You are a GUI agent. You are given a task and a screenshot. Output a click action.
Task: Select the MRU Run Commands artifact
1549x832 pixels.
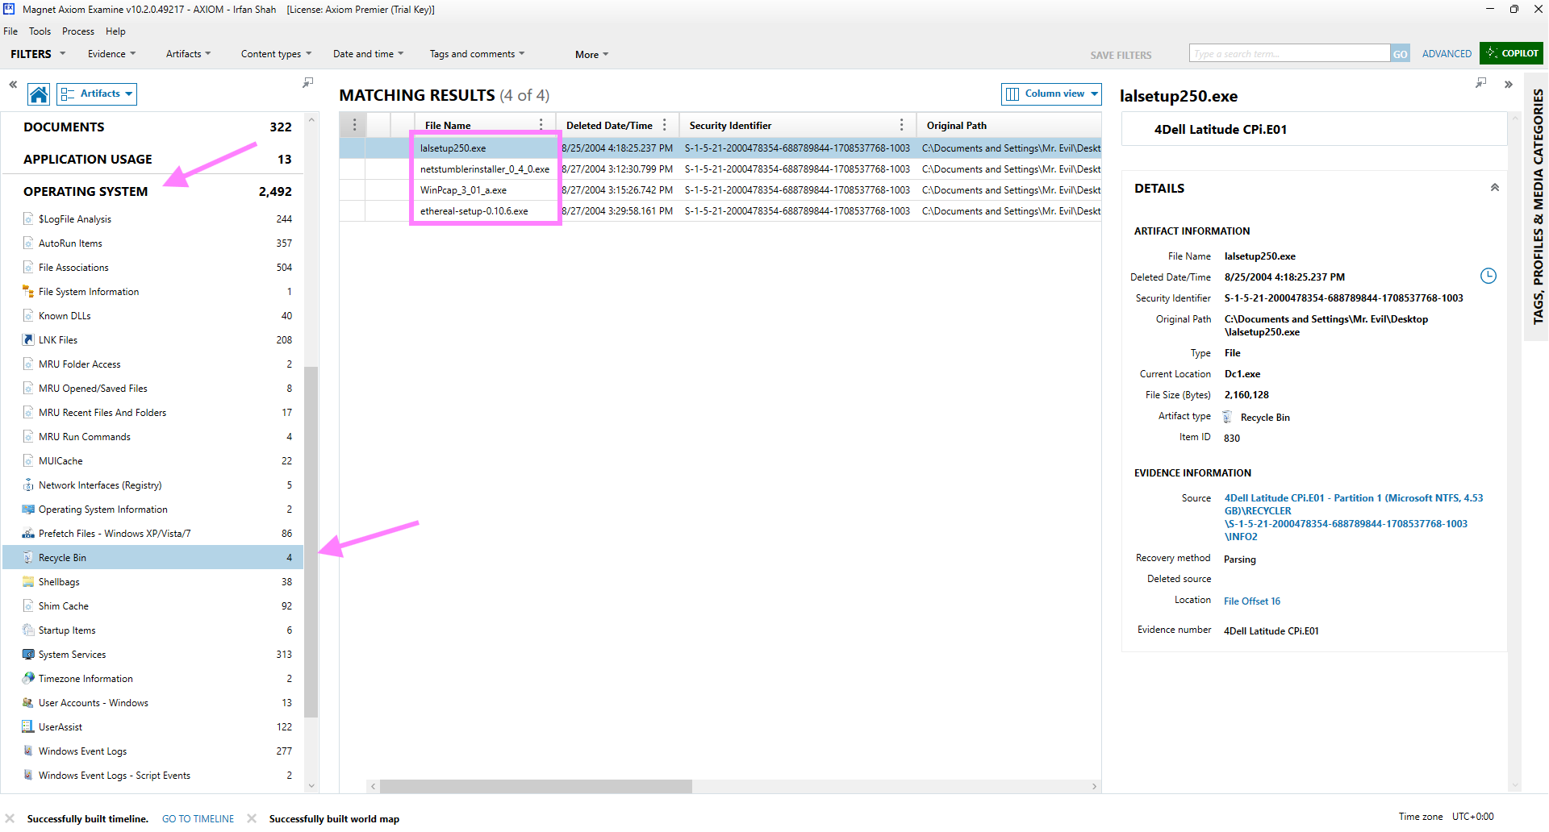[153, 437]
